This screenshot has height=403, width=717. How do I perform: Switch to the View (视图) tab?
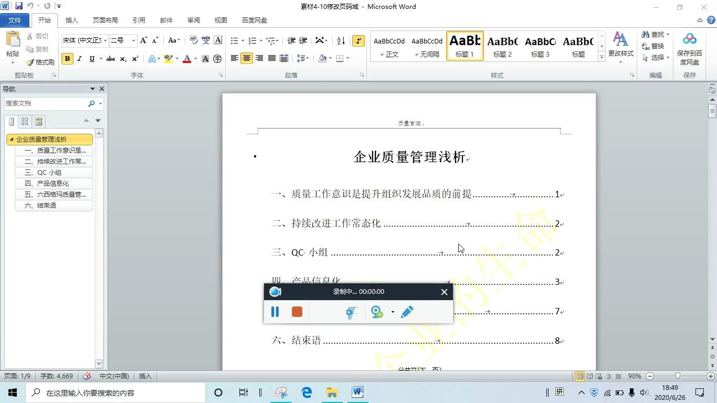coord(220,20)
